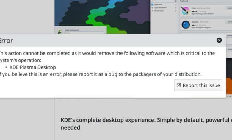
Task: Click the digiKam app icon in Featured list
Action: point(186,24)
